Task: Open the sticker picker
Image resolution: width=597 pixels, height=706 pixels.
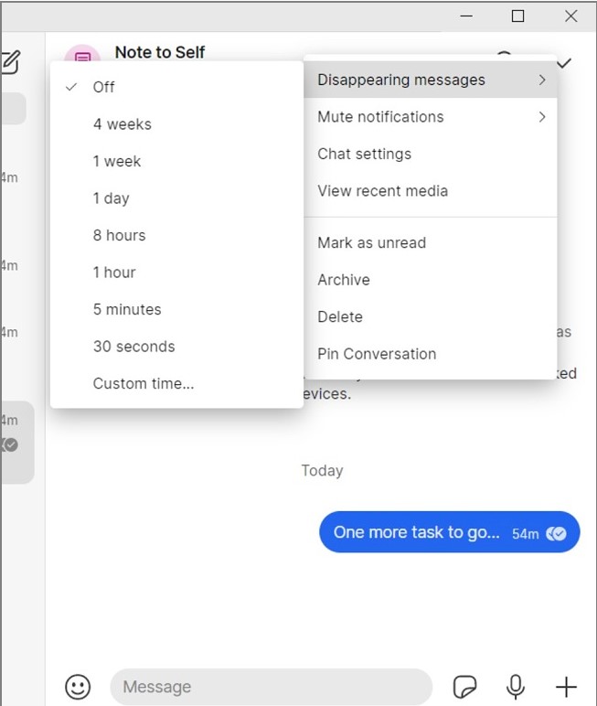Action: pyautogui.click(x=465, y=687)
